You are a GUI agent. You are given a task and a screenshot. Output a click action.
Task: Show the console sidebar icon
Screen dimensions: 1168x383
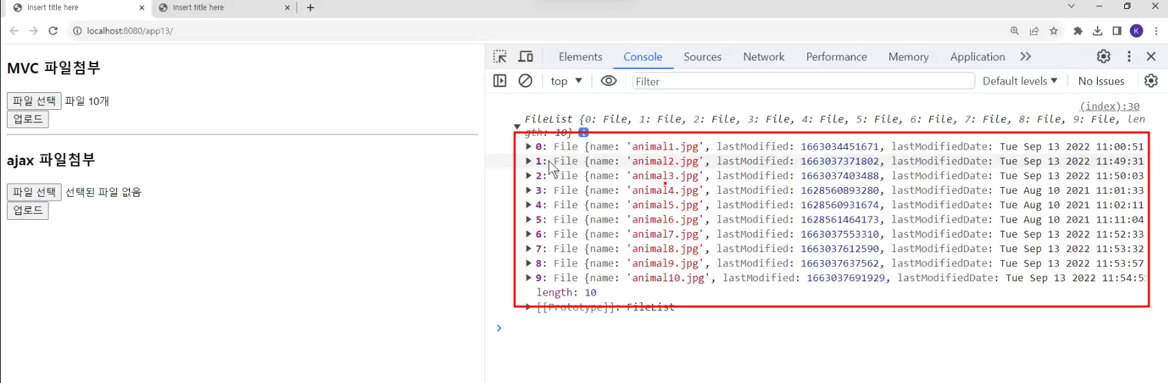click(x=500, y=81)
